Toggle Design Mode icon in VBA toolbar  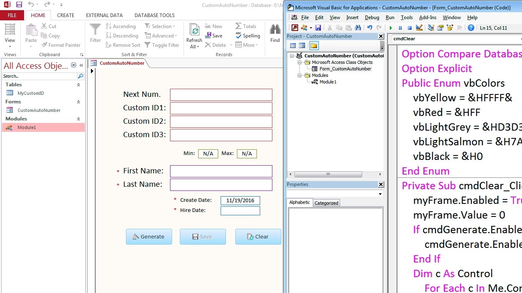point(419,28)
